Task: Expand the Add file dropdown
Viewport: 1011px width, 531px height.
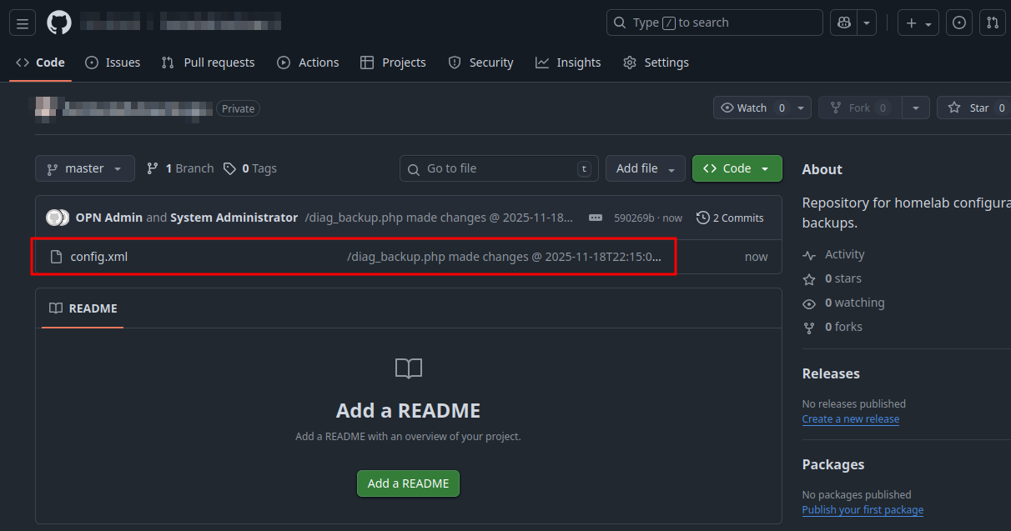Action: pyautogui.click(x=645, y=168)
